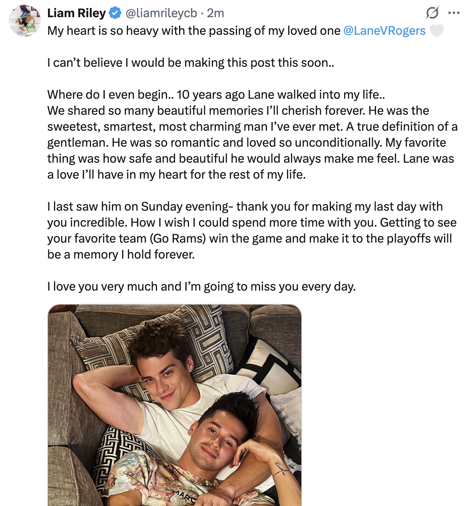Click the "(Go Rams)" text

178,239
